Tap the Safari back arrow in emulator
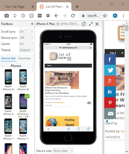Image resolution: width=129 pixels, height=154 pixels. tap(48, 129)
